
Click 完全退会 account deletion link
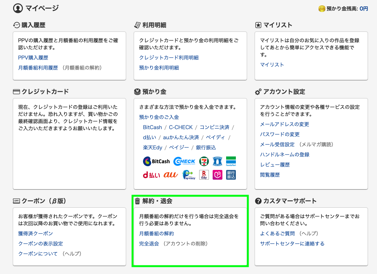point(149,244)
